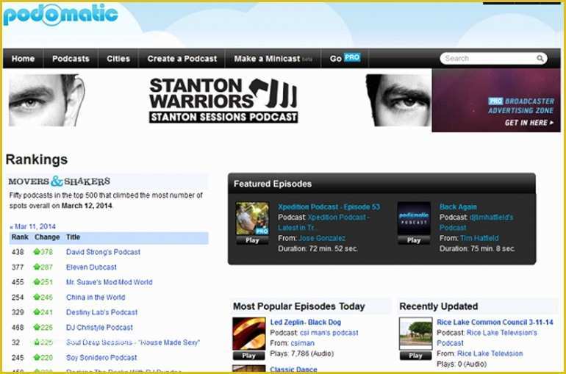Viewport: 566px width, 374px height.
Task: Click the Title column header
Action: (x=73, y=237)
